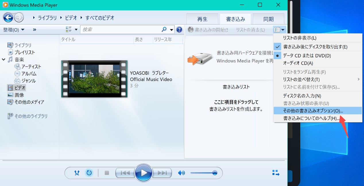Click the その他のライブラリ icon

tap(10, 116)
